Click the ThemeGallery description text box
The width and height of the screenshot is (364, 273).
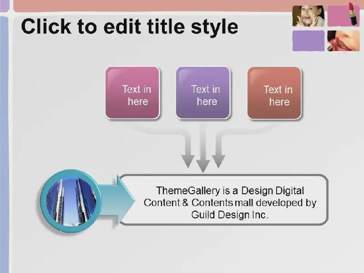coord(223,200)
